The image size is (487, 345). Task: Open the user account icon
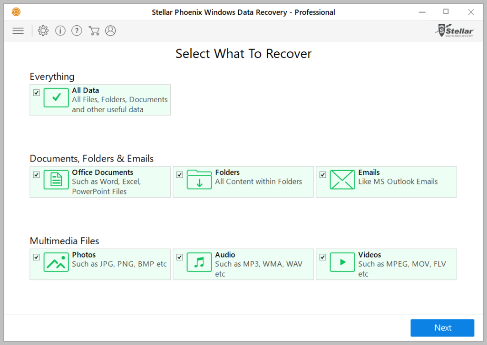[110, 30]
